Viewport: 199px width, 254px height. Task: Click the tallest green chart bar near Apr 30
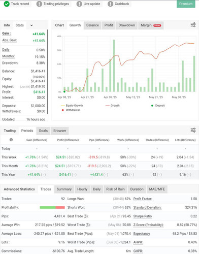tap(114, 66)
